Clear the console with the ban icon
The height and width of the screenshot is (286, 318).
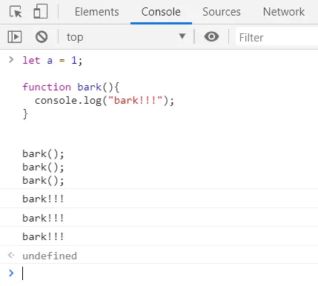(x=42, y=37)
